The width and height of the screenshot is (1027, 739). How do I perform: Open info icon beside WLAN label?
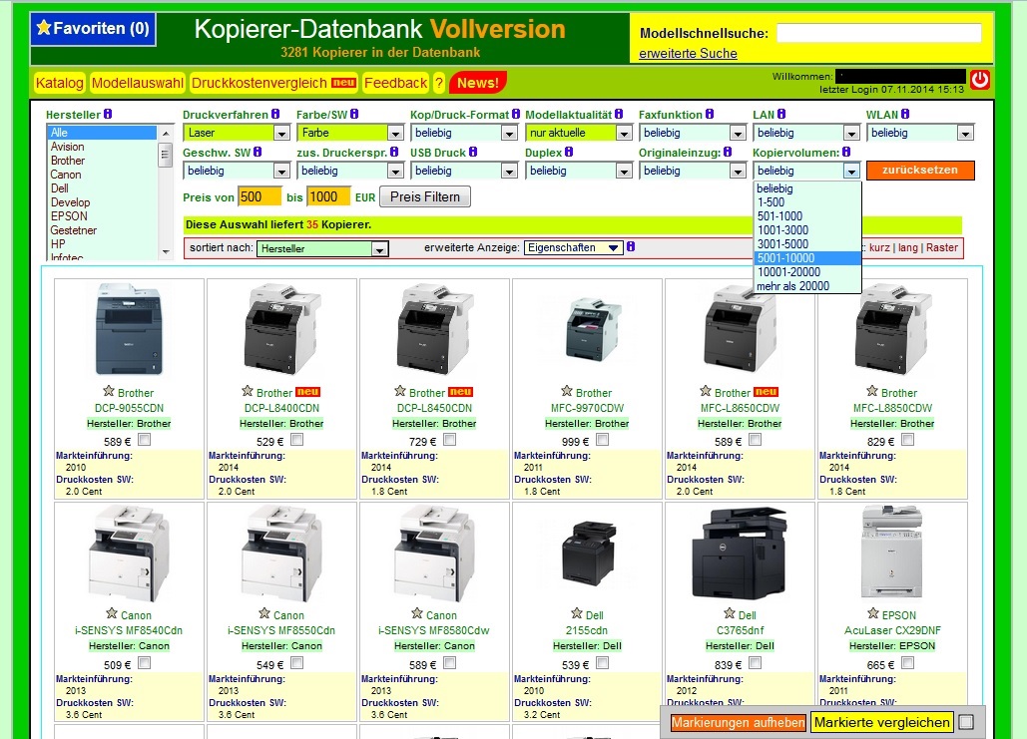pyautogui.click(x=905, y=114)
